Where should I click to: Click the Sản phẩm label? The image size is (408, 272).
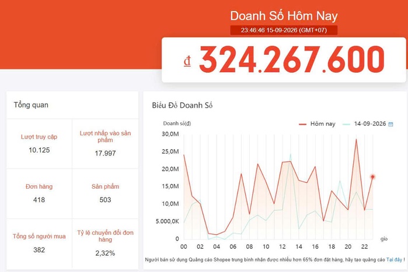pos(105,186)
